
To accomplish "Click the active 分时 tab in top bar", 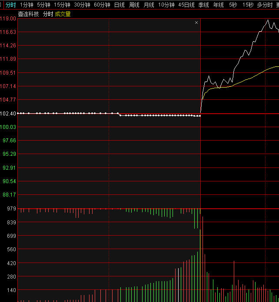I will pos(11,5).
